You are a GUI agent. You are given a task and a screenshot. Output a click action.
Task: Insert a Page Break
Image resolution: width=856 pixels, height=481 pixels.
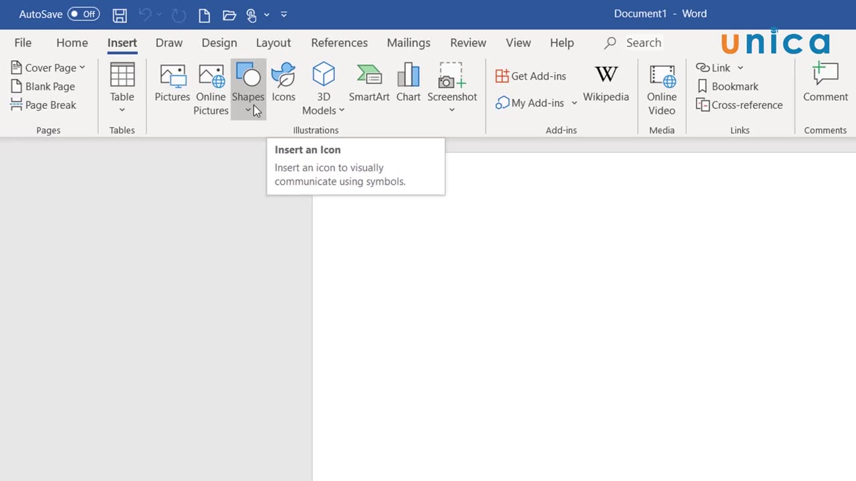click(x=43, y=105)
